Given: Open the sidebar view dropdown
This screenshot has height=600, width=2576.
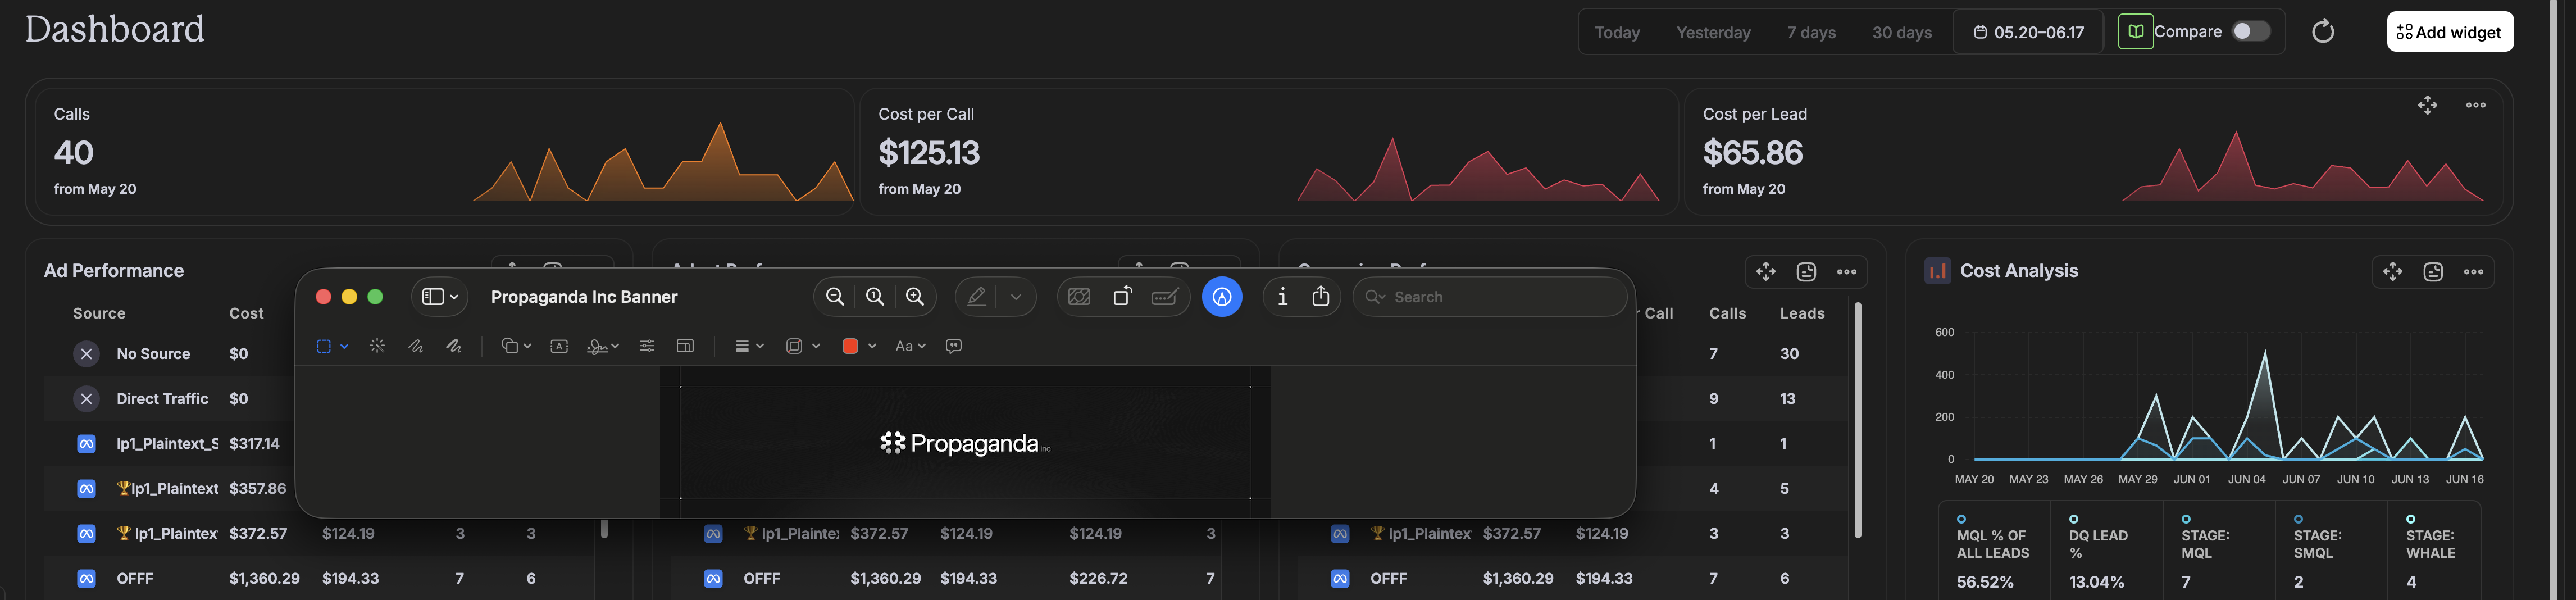Looking at the screenshot, I should (439, 297).
